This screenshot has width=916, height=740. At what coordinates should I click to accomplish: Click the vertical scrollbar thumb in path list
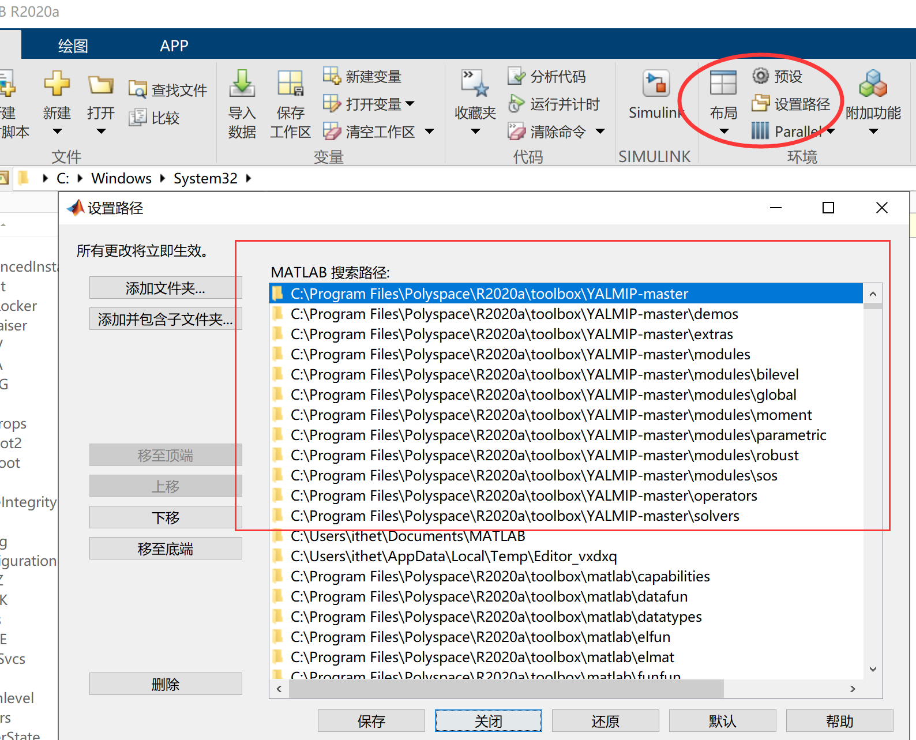coord(873,306)
